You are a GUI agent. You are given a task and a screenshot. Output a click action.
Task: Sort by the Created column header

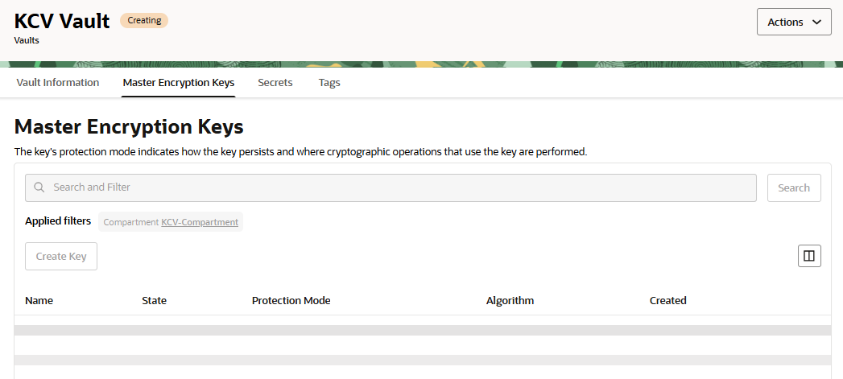pyautogui.click(x=668, y=300)
